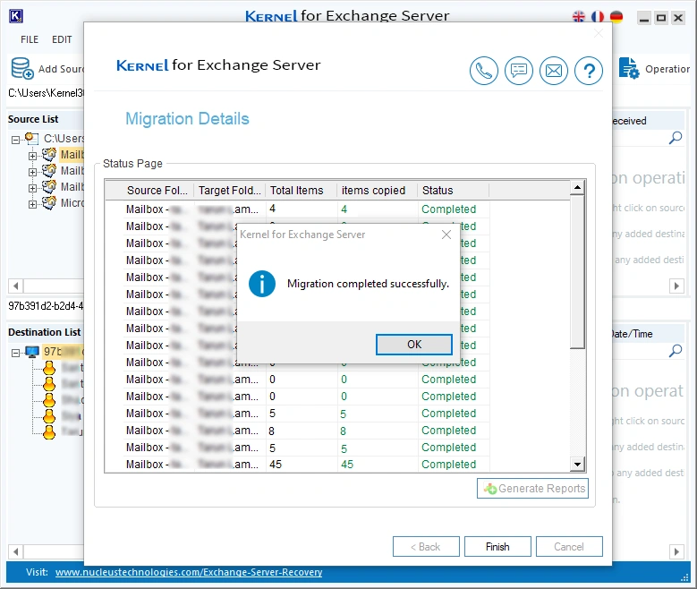Viewport: 697px width, 589px height.
Task: Open the nucleustechnologies.com website link
Action: pyautogui.click(x=188, y=572)
